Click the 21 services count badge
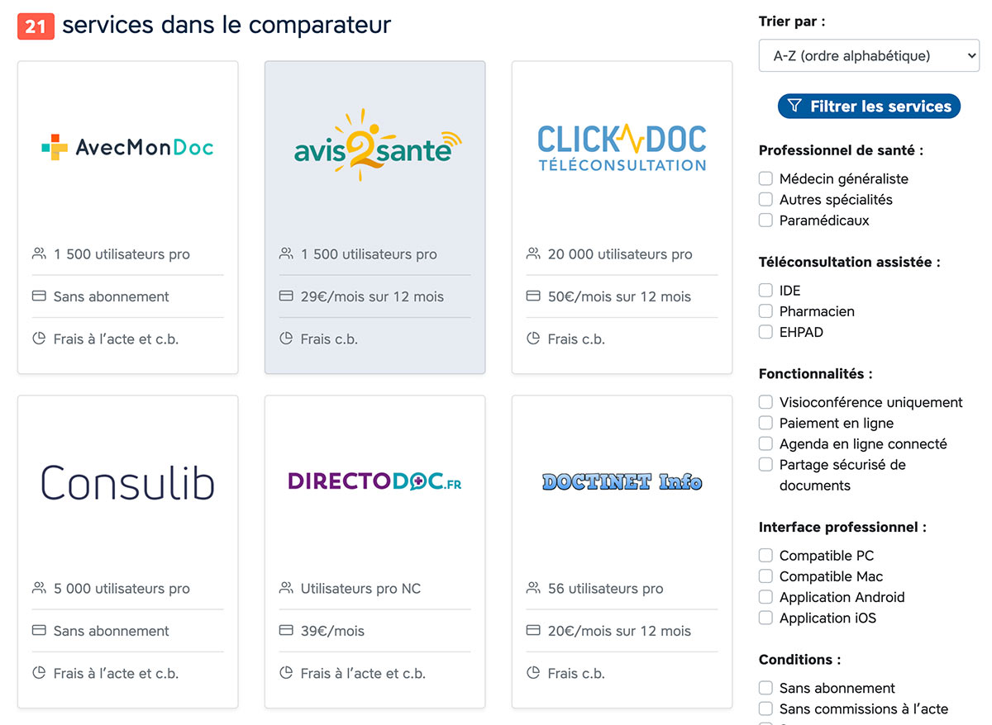The height and width of the screenshot is (725, 992). click(x=36, y=26)
